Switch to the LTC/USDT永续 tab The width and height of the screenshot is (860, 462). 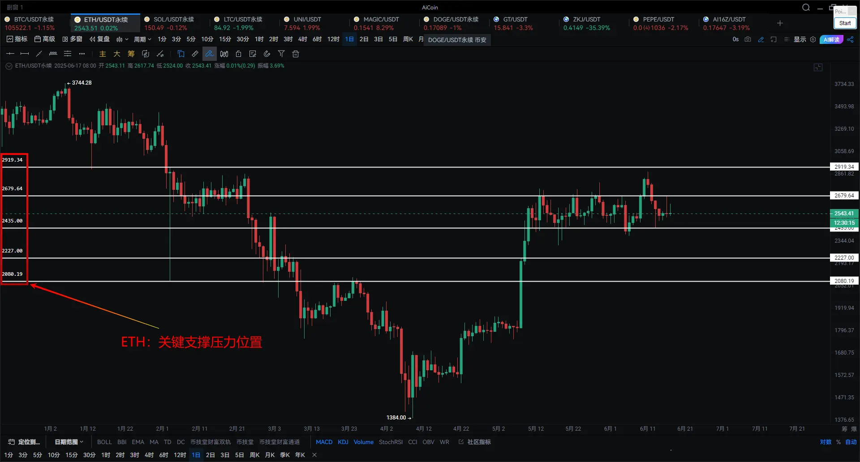tap(245, 23)
